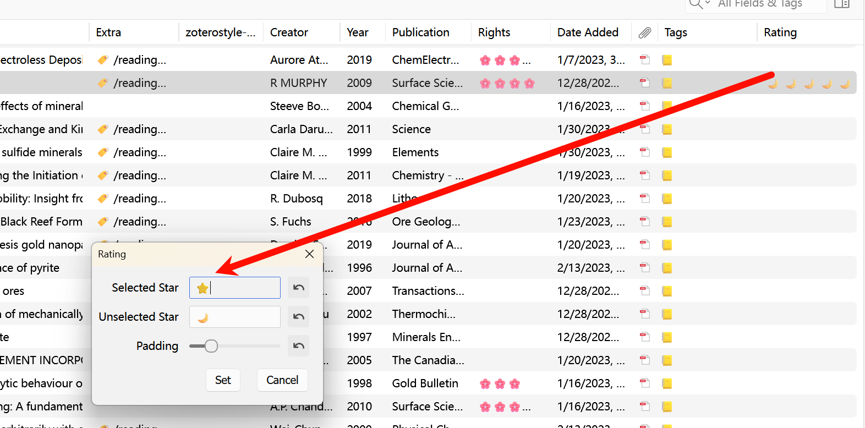Sort by the Tags column
The image size is (865, 428).
(x=676, y=32)
